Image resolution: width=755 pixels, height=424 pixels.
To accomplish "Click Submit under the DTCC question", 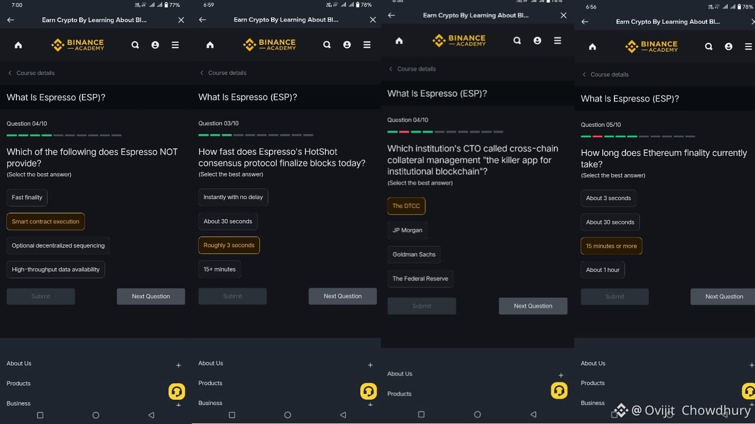I will click(422, 306).
